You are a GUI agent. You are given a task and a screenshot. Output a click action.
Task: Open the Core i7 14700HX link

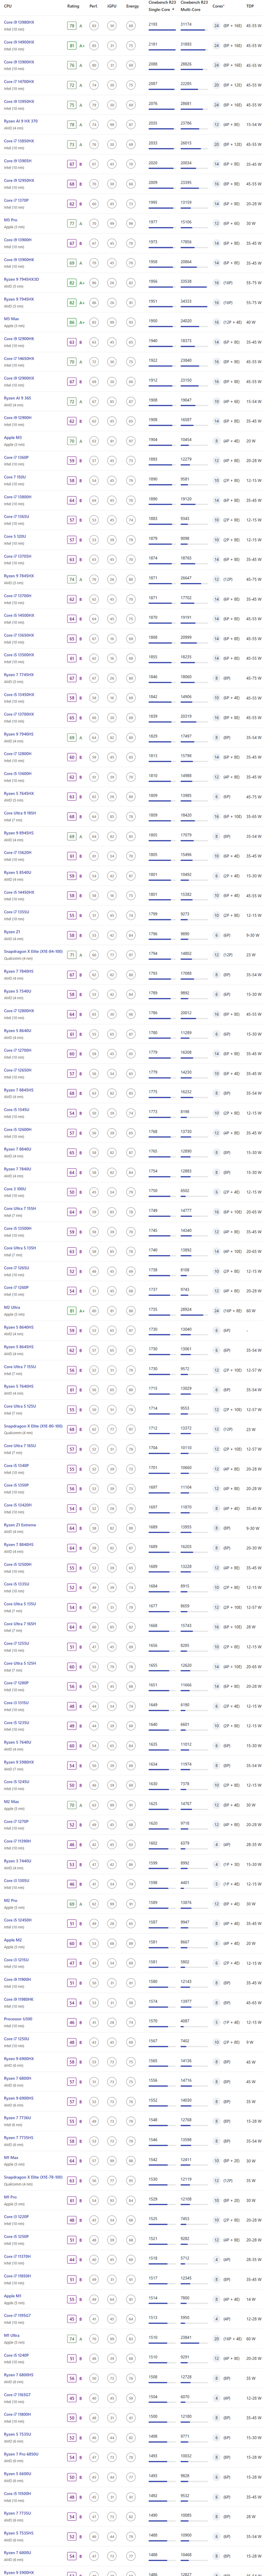click(19, 82)
